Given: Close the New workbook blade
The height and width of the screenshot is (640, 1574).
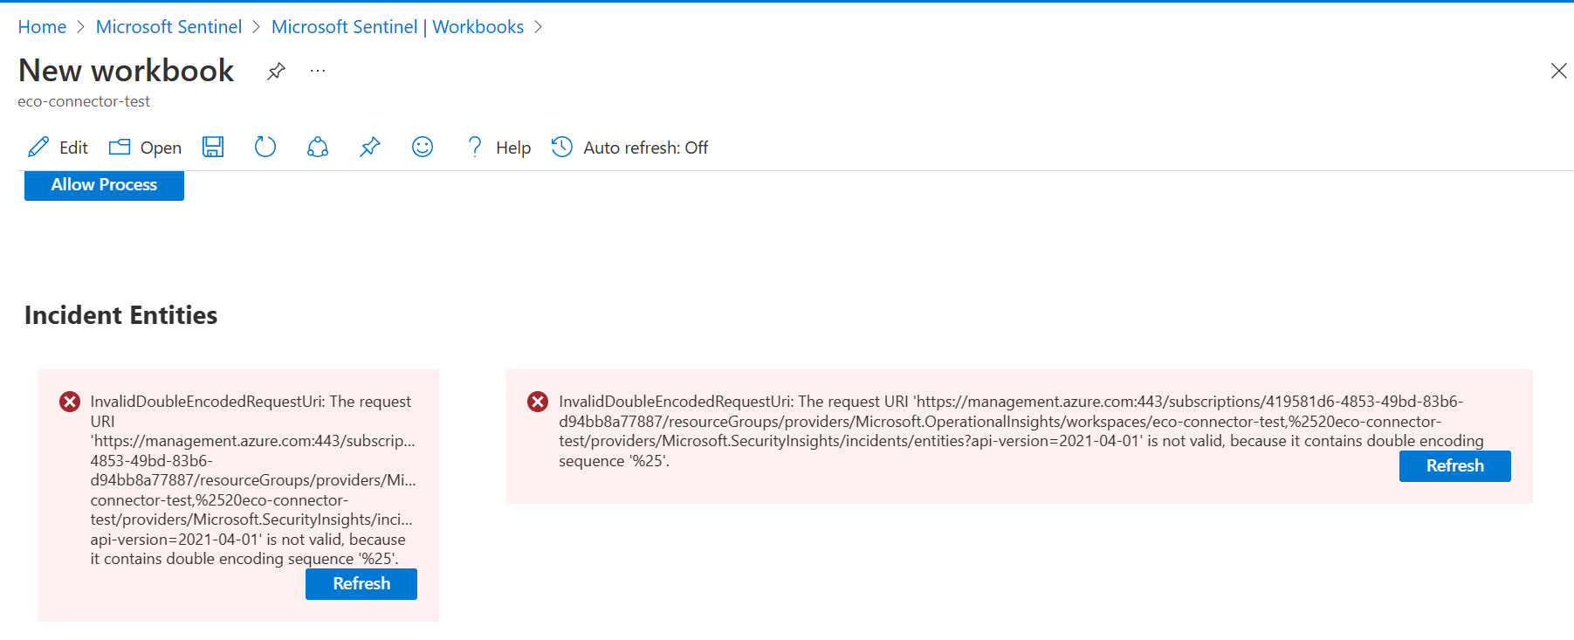Looking at the screenshot, I should click(x=1558, y=71).
